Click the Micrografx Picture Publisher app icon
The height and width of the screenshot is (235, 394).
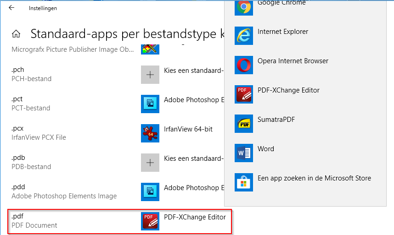[150, 49]
